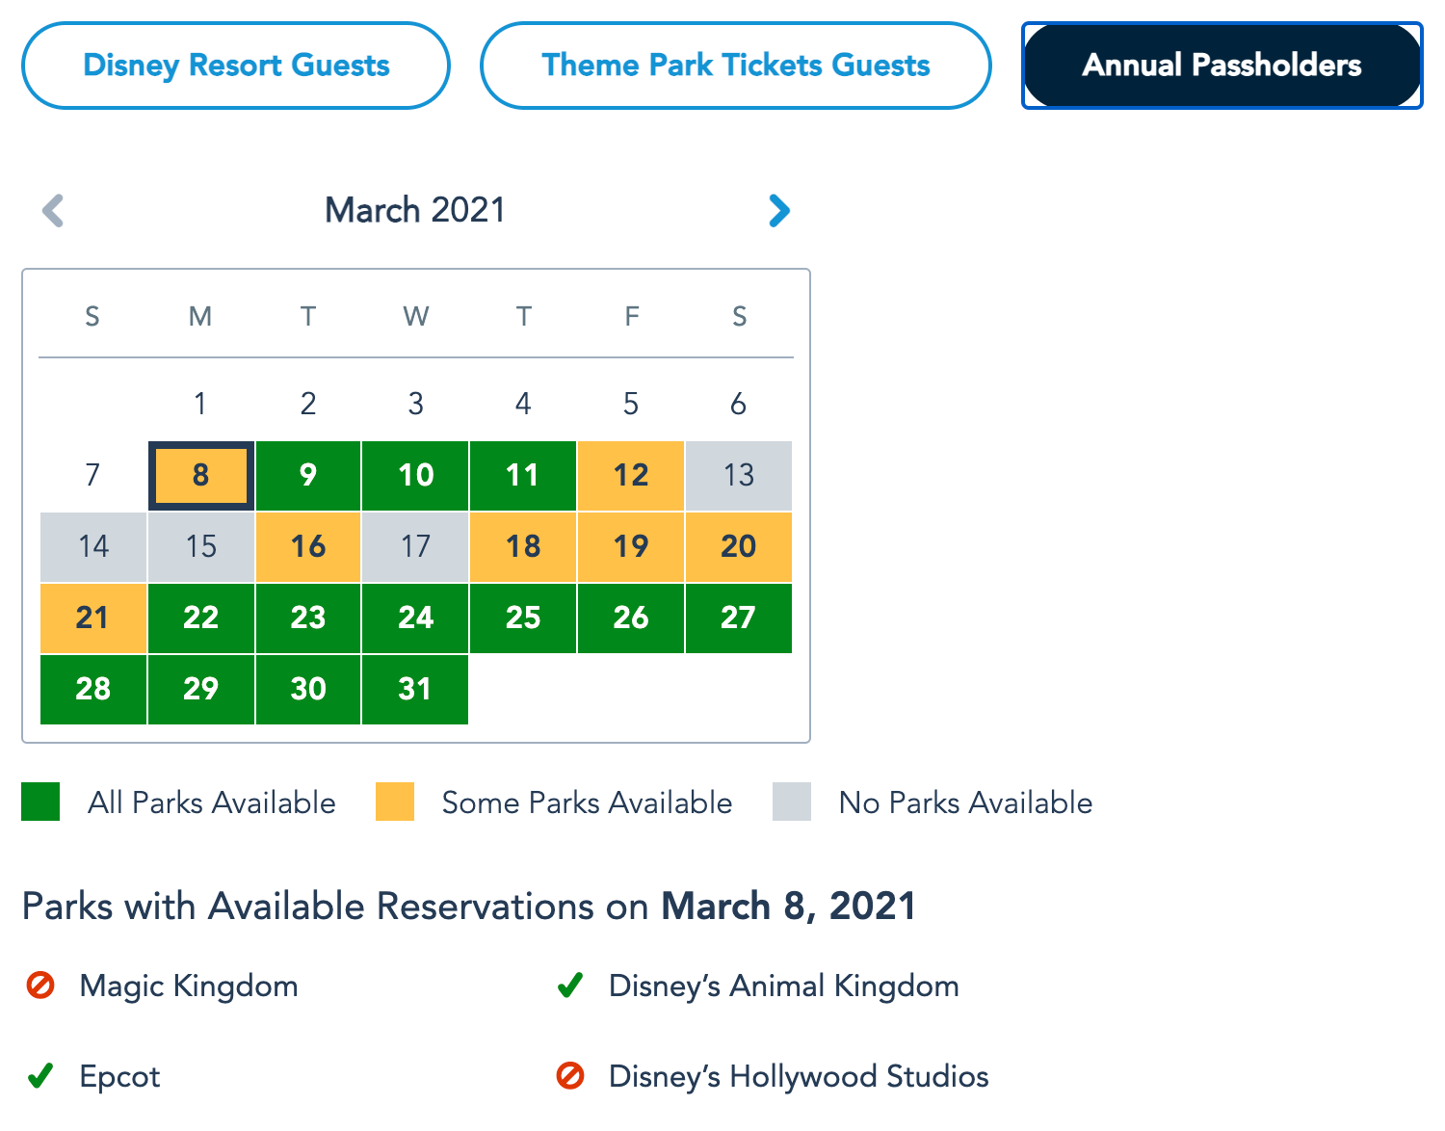This screenshot has height=1131, width=1445.
Task: Go to previous month with left chevron
Action: click(53, 210)
